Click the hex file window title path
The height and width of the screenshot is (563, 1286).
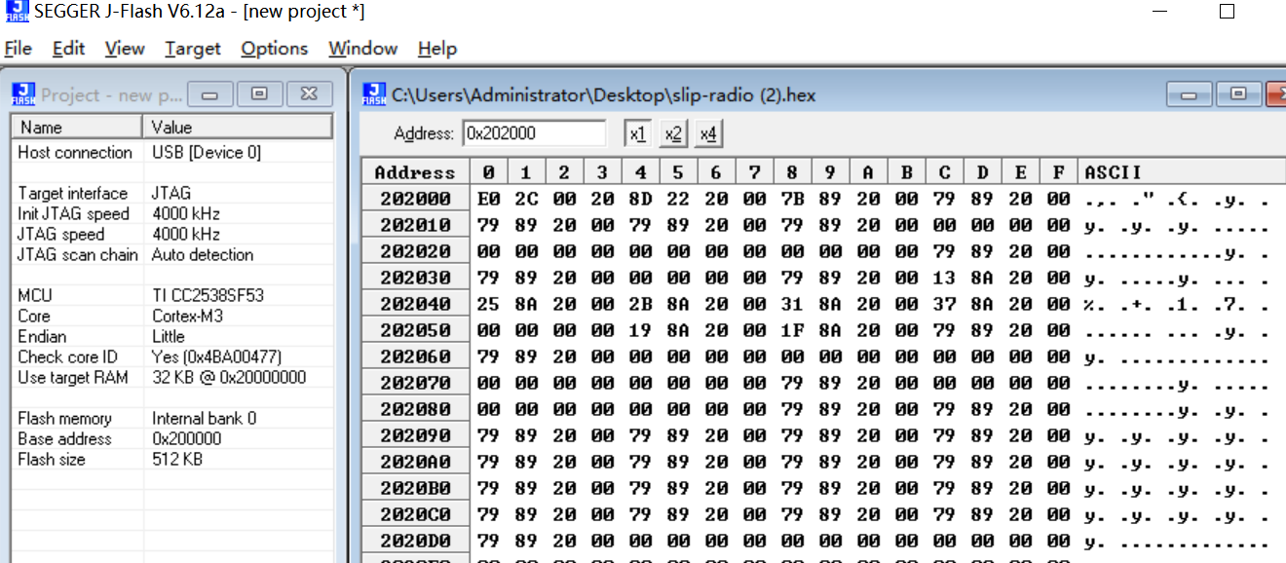[604, 94]
